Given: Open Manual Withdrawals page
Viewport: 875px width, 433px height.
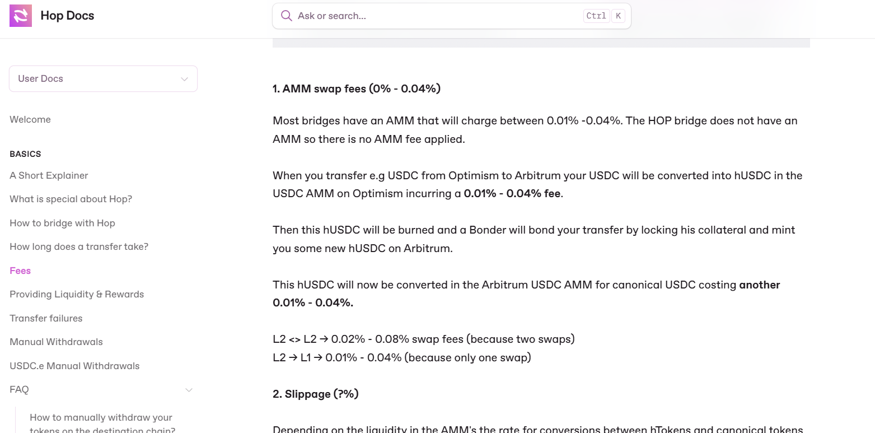Looking at the screenshot, I should pos(56,342).
